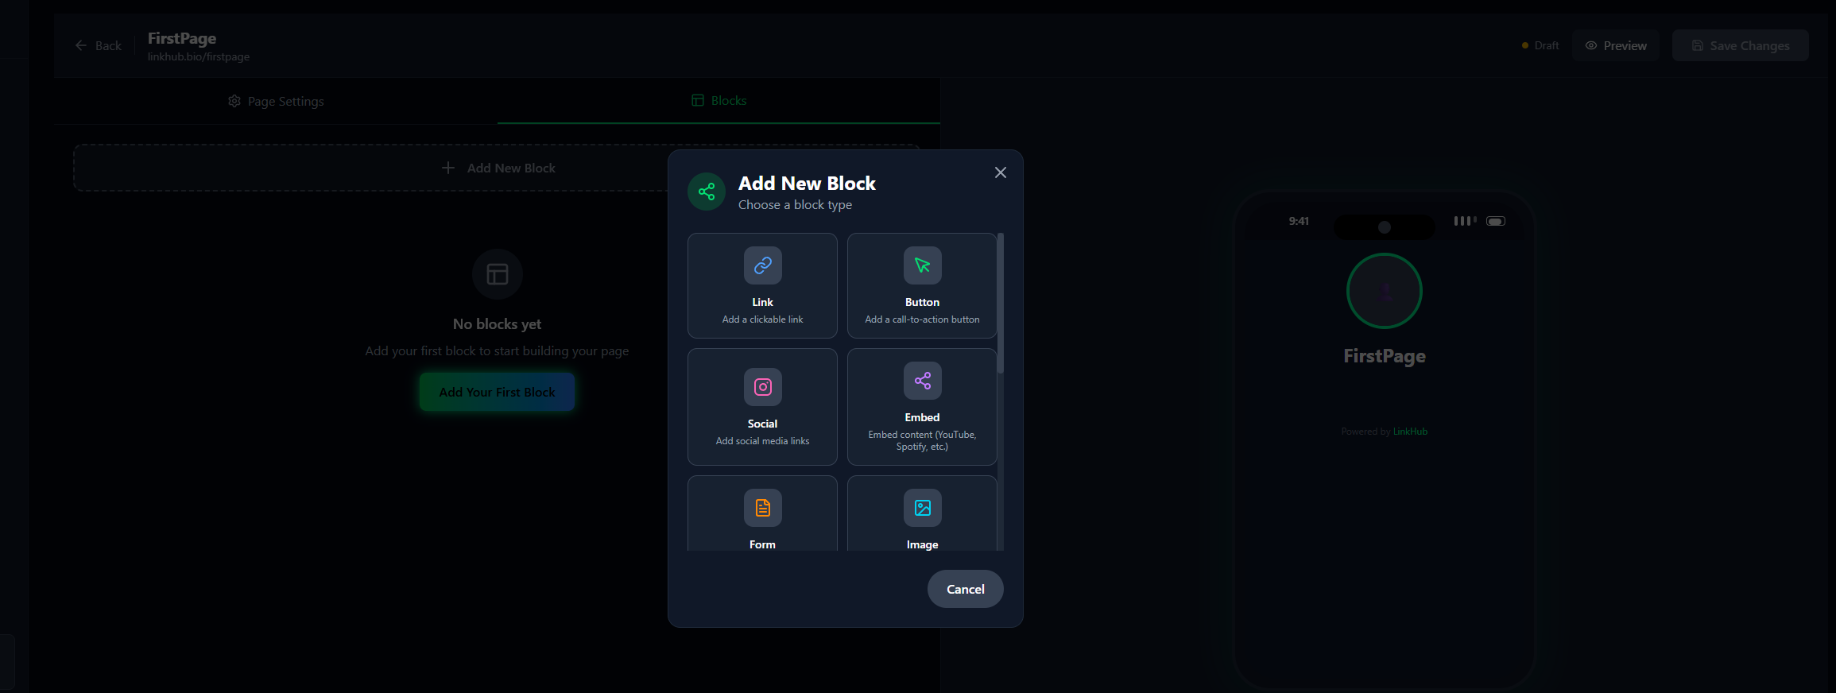This screenshot has width=1836, height=693.
Task: Click the profile avatar in phone preview
Action: (1384, 291)
